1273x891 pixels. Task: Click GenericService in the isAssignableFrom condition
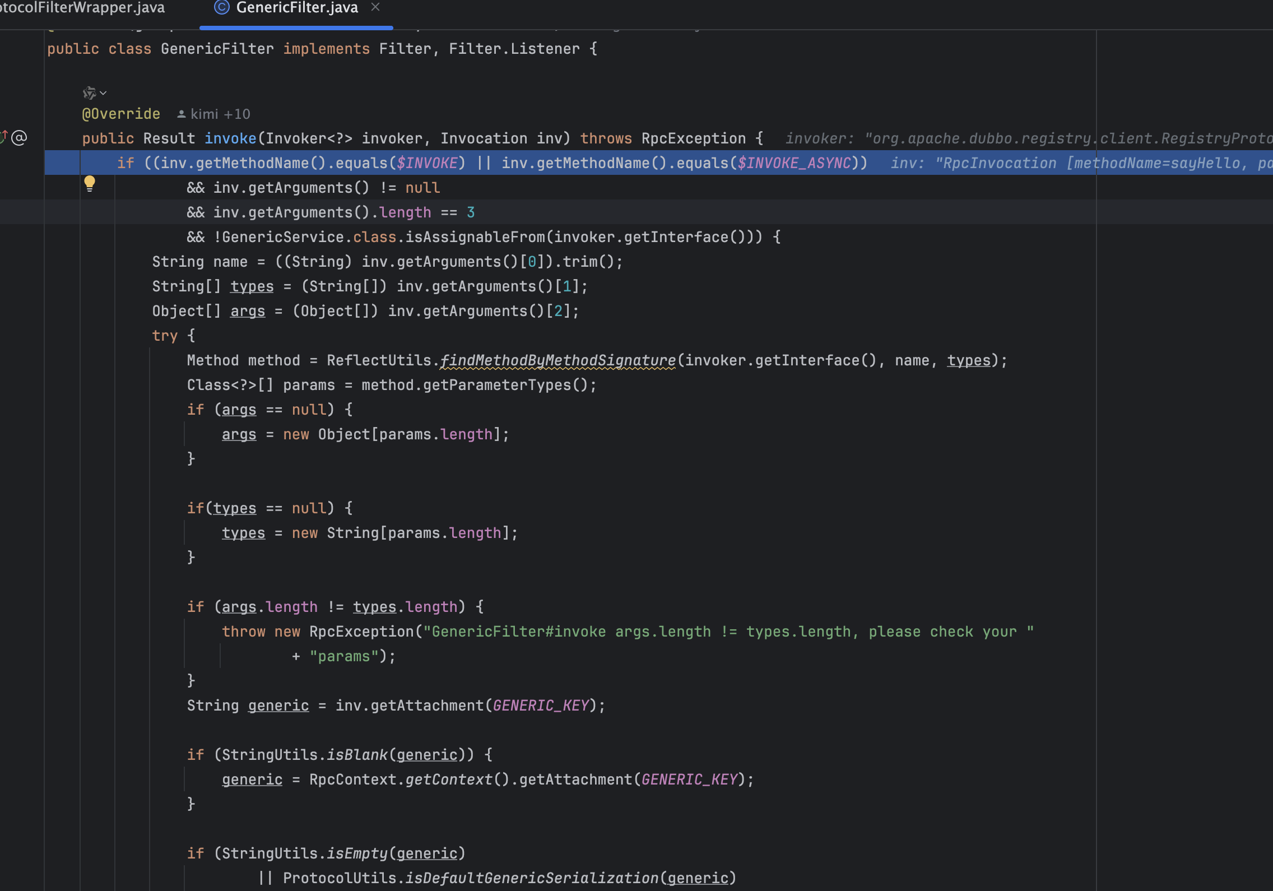click(x=283, y=237)
